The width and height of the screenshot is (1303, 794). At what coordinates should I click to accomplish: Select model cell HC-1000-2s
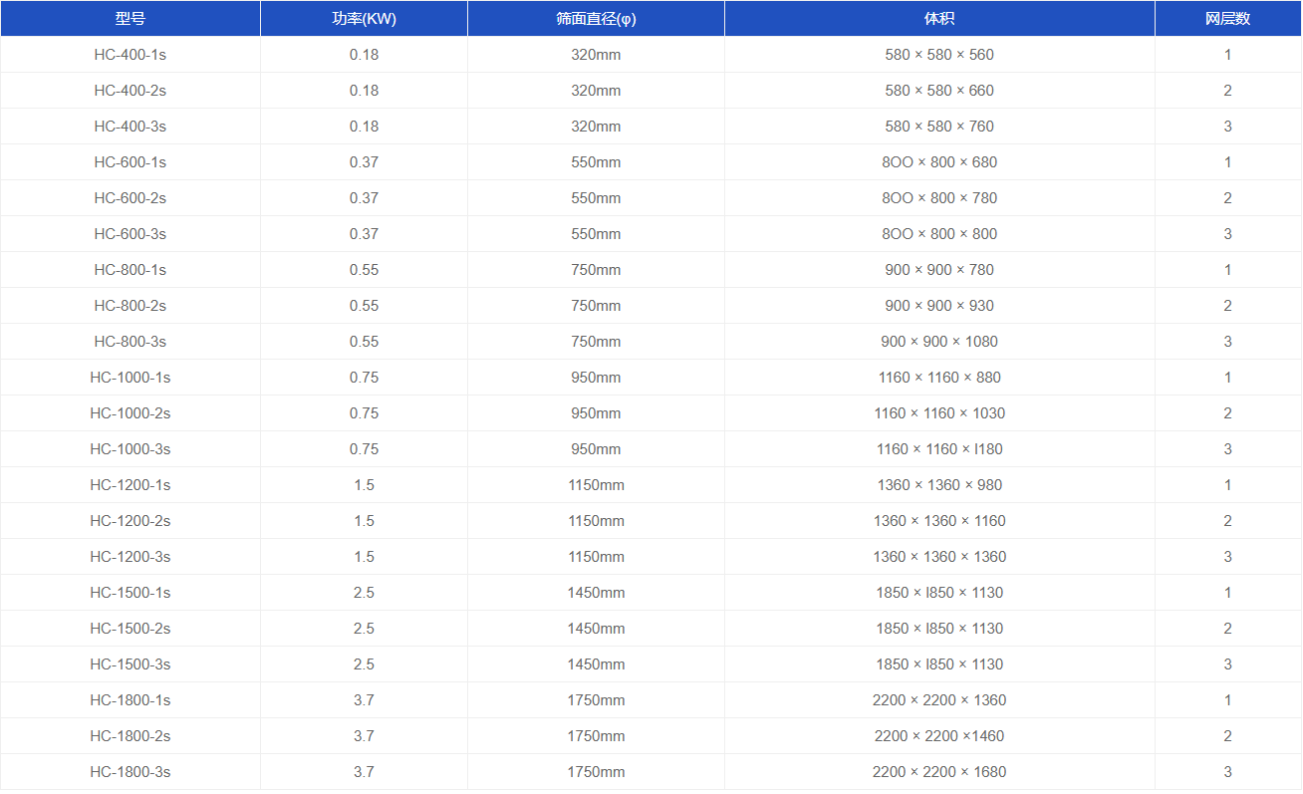(130, 413)
